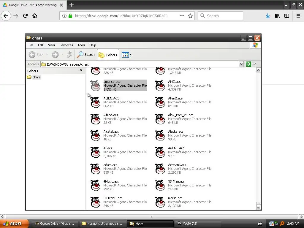
Task: Toggle the Folders pane button
Action: [x=108, y=55]
